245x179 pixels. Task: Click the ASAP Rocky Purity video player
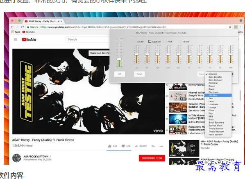(88, 91)
